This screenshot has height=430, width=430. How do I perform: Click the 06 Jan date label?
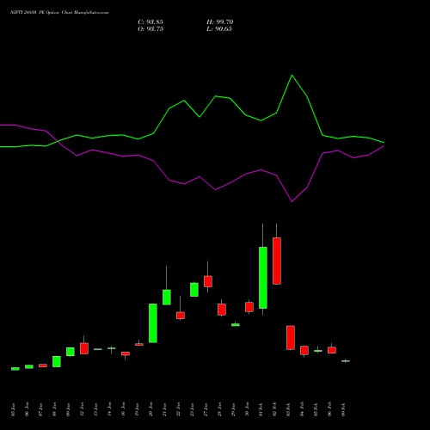[x=28, y=409]
